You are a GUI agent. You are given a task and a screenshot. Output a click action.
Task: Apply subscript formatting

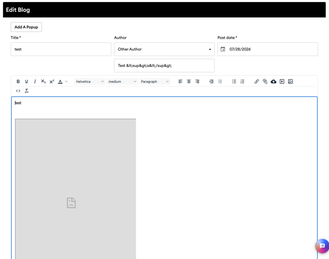pos(43,82)
